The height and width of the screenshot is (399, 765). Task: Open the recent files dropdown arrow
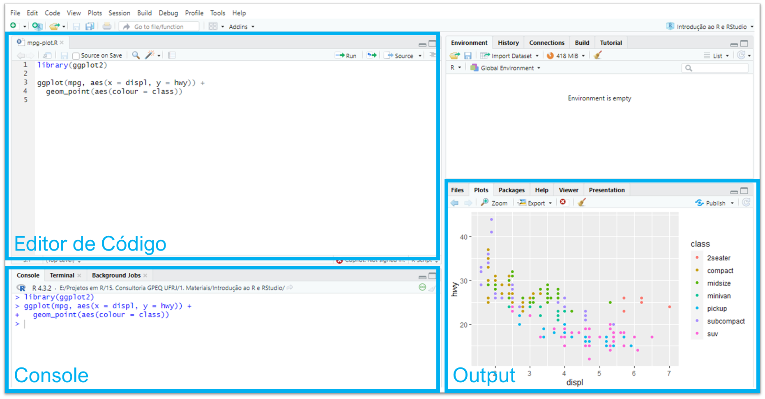click(64, 27)
